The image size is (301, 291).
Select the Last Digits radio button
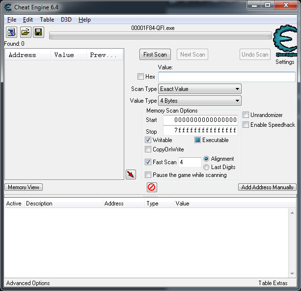[206, 167]
